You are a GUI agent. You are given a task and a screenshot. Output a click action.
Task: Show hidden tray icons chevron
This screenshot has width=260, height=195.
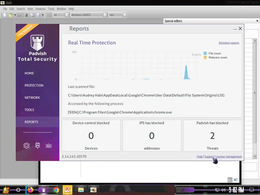pyautogui.click(x=211, y=190)
